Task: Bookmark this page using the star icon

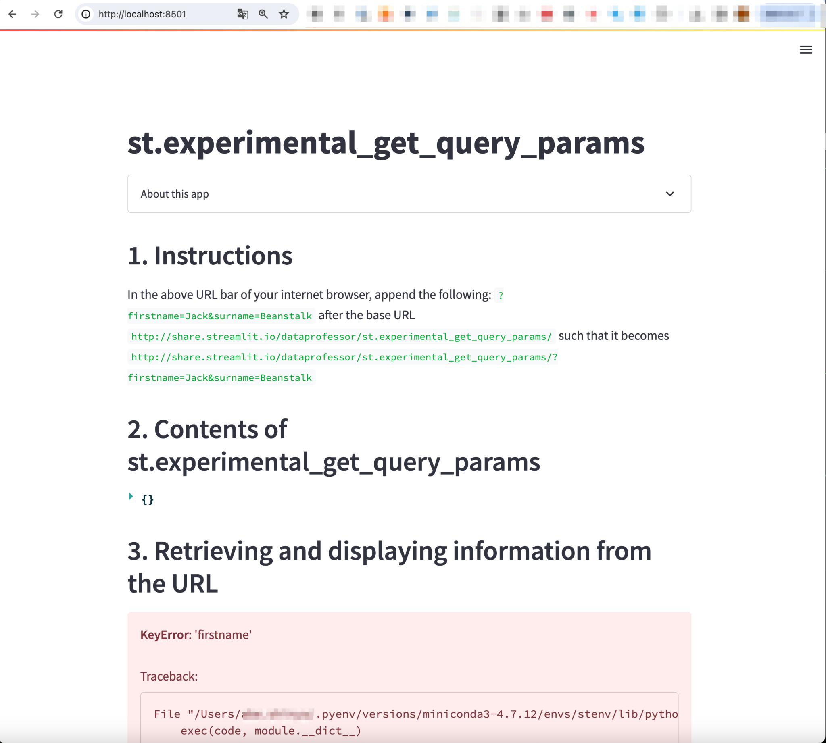Action: (283, 14)
